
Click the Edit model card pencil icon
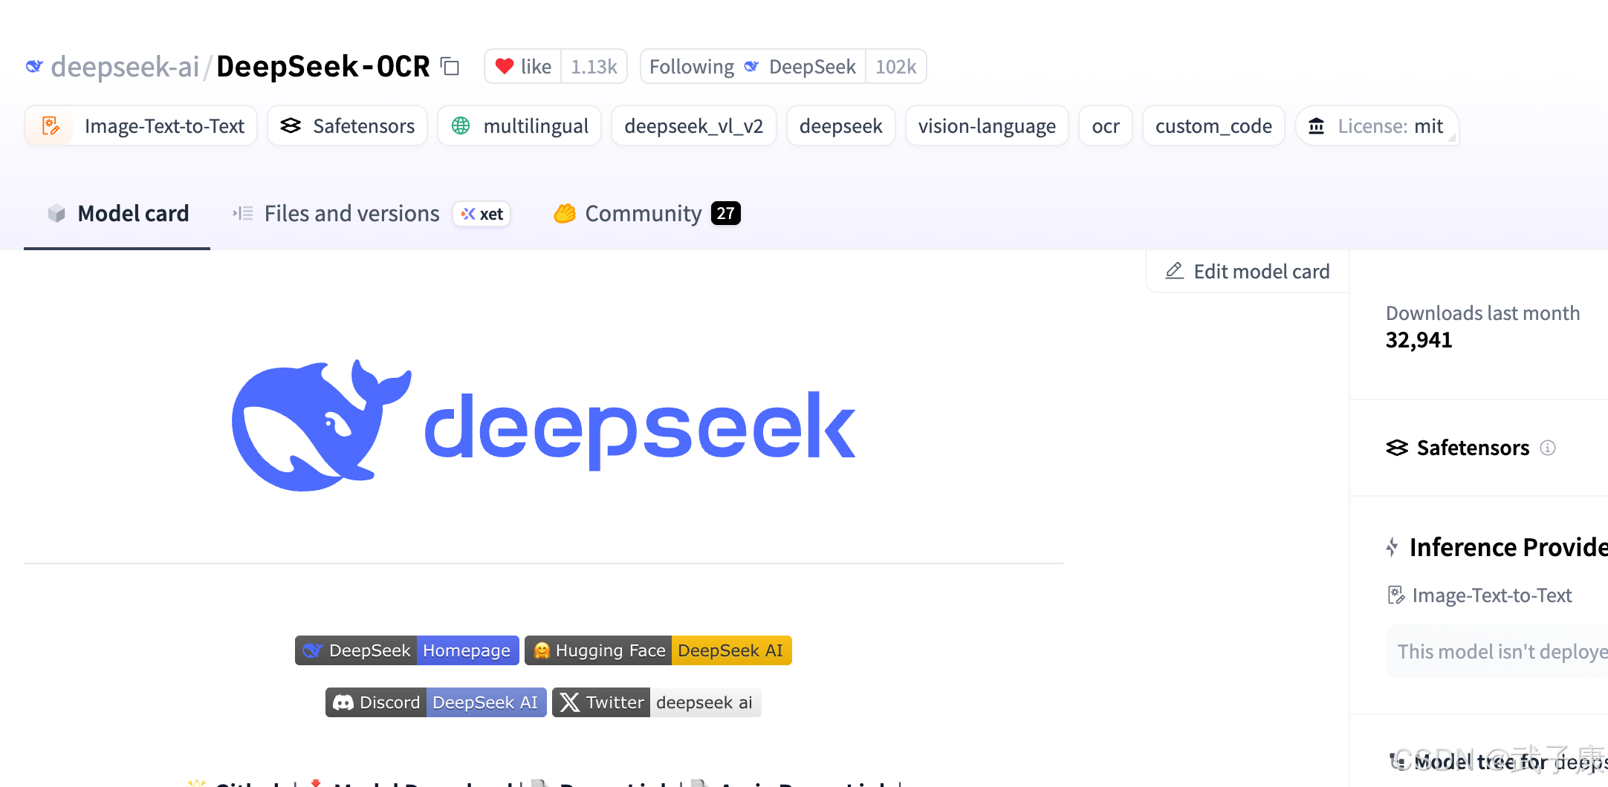pyautogui.click(x=1174, y=271)
